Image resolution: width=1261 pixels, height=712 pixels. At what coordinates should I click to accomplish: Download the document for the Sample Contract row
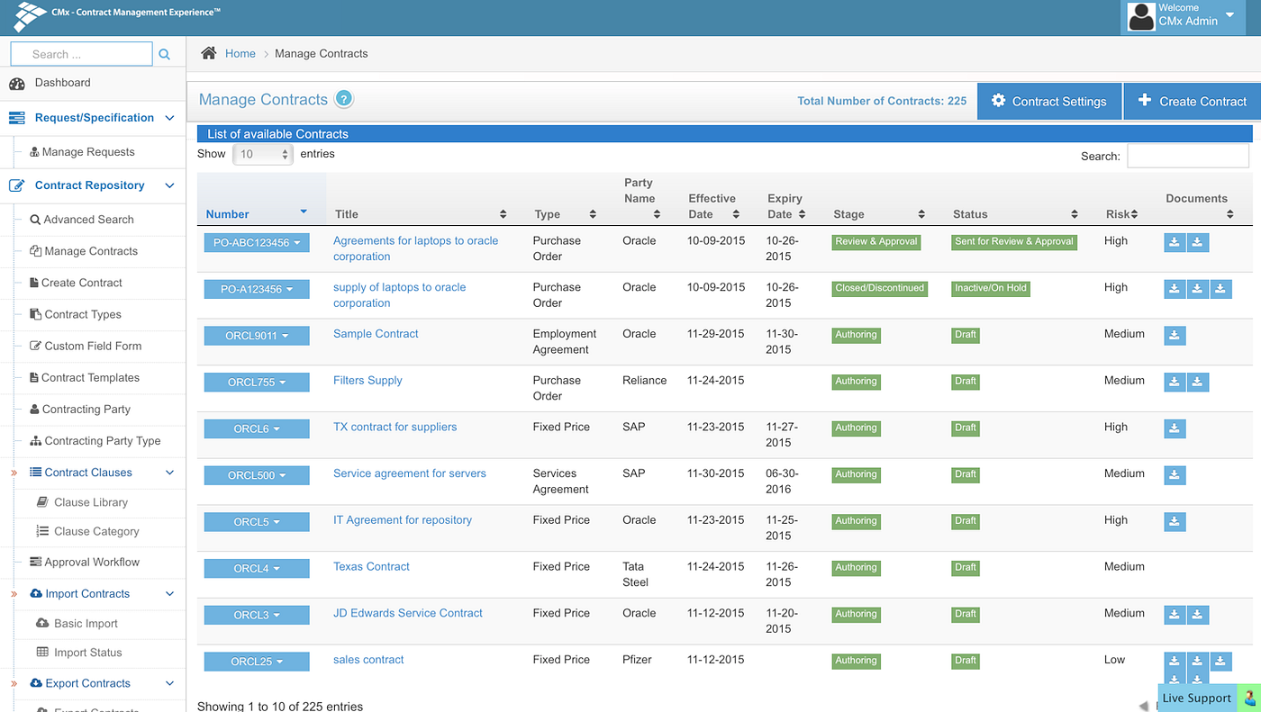click(1174, 335)
